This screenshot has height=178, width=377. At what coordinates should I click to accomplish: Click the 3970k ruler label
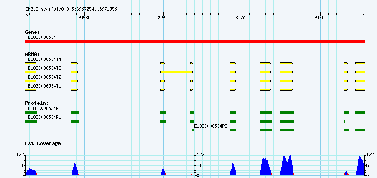click(241, 18)
